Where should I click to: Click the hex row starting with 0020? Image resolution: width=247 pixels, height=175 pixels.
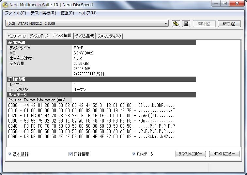[x=91, y=116]
